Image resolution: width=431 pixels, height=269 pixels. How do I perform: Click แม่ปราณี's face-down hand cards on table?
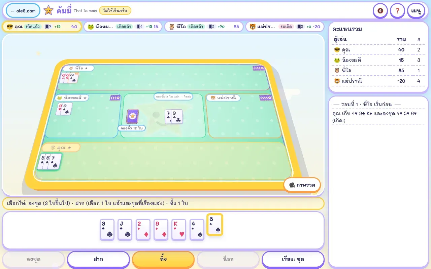click(265, 98)
